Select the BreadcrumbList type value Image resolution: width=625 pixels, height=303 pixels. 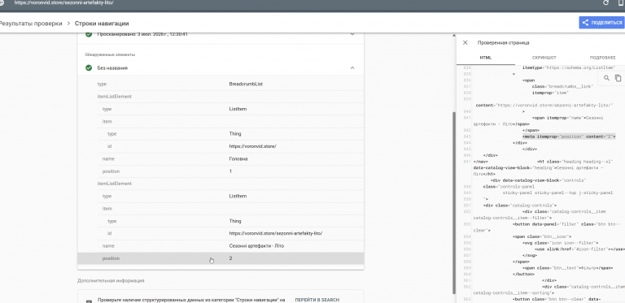[246, 84]
